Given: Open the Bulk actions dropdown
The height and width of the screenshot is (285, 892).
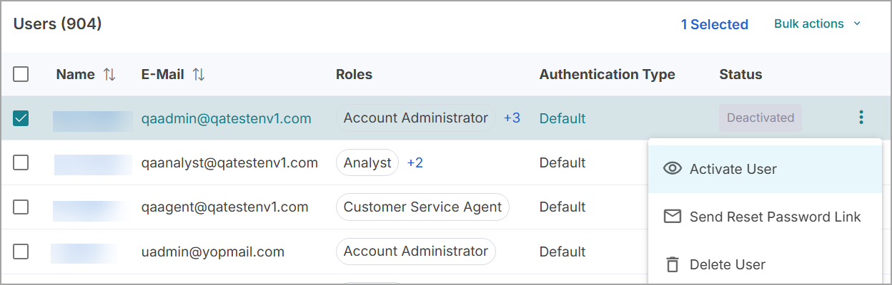Looking at the screenshot, I should [x=817, y=24].
